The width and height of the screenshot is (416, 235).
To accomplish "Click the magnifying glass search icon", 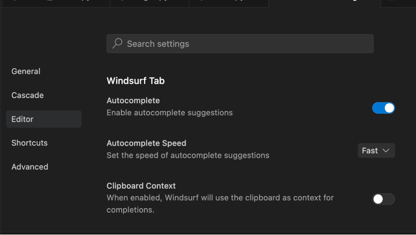I will click(117, 44).
